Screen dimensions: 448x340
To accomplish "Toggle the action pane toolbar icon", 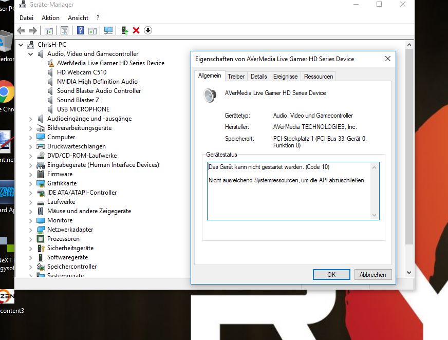I will (92, 30).
